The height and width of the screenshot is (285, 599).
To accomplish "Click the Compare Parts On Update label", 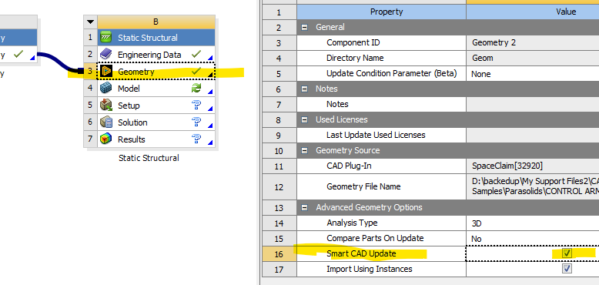I will 375,238.
